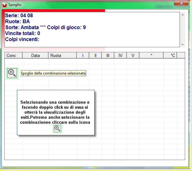Click the magnifier icon above the instruction box
Screen dimensions: 192x171
click(12, 73)
